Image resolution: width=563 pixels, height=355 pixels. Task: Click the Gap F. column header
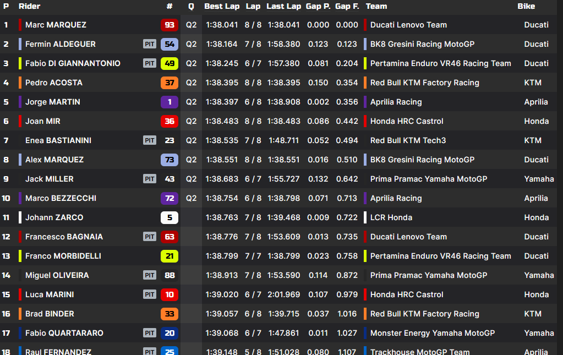347,6
